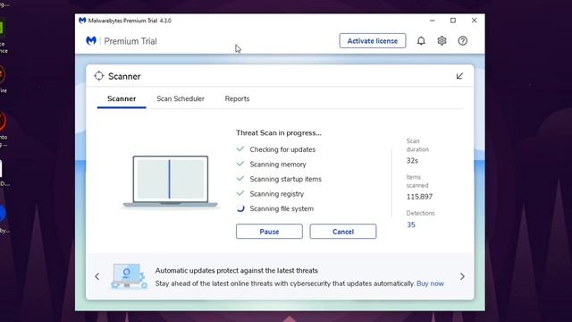
Task: Minimize the Malwarebytes window
Action: coord(433,21)
